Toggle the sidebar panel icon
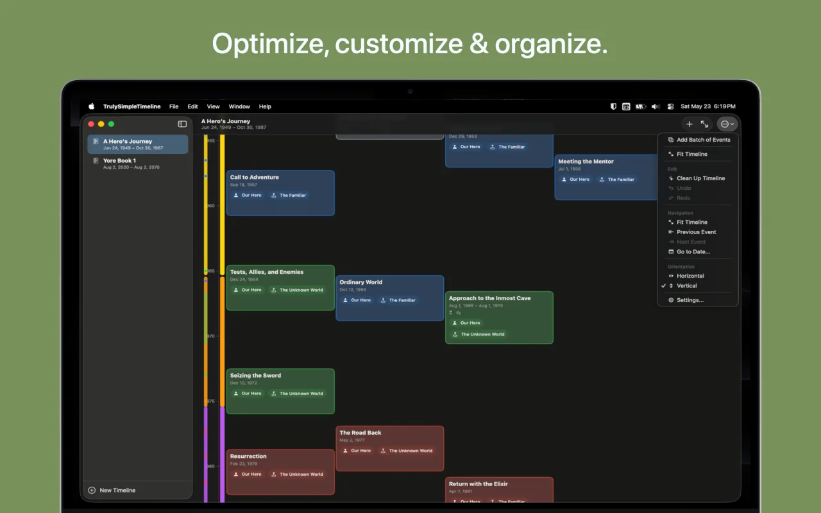The image size is (821, 513). point(182,124)
